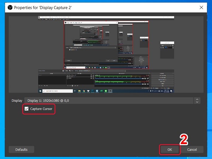Viewport: 212px width, 159px height.
Task: Click the Windows Start icon in the preview taskbar
Action: pyautogui.click(x=40, y=91)
